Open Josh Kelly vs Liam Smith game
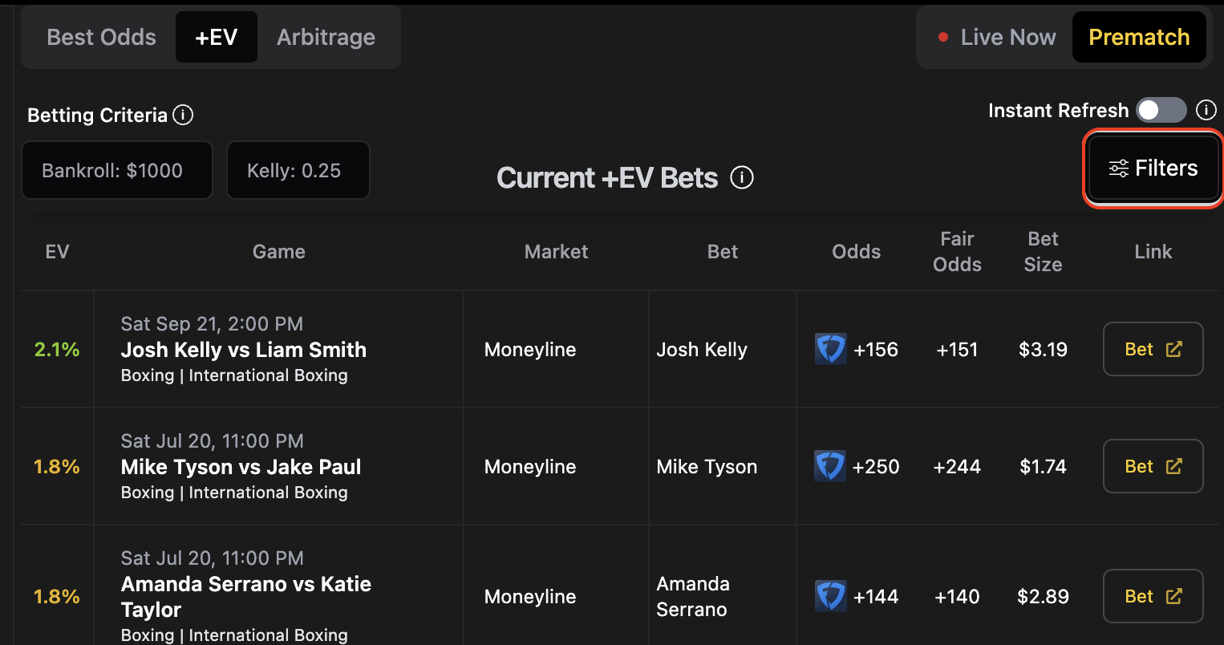Screen dimensions: 1224x645 [x=244, y=350]
